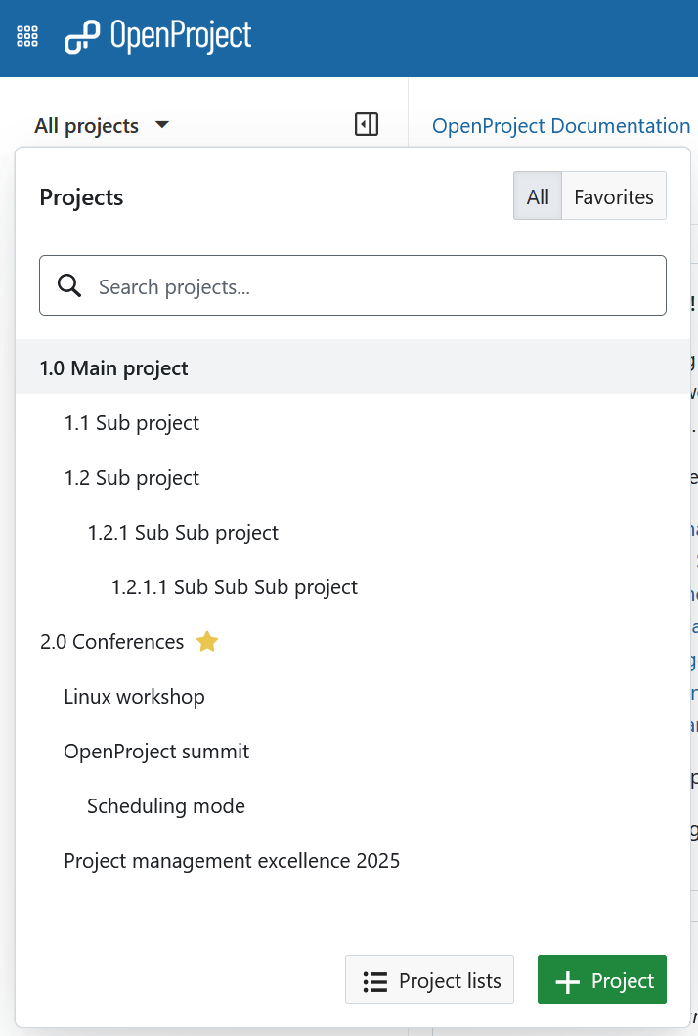This screenshot has height=1036, width=698.
Task: Select 1.2.1.1 Sub Sub Sub project
Action: click(235, 587)
